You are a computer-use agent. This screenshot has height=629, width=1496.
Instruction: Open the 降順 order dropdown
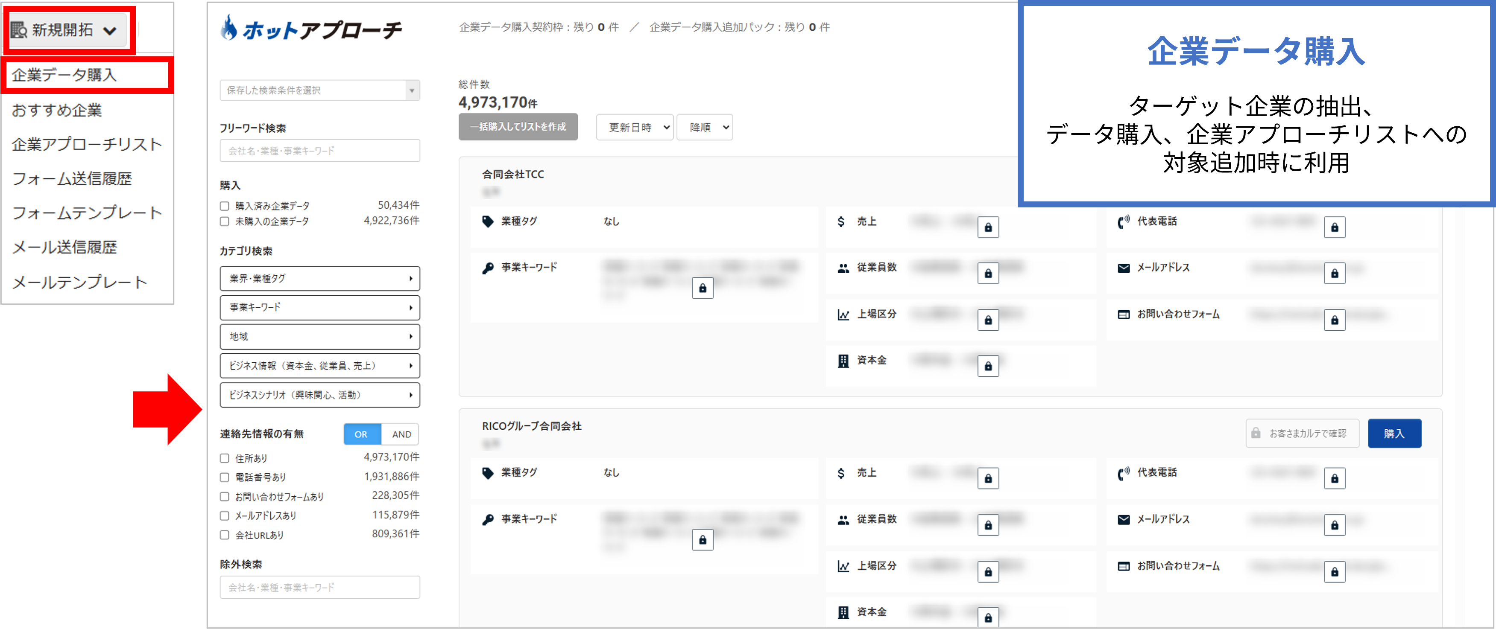[x=705, y=127]
